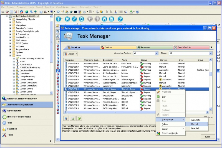Expand the Program Data tree node
The width and height of the screenshot is (222, 148).
10,50
